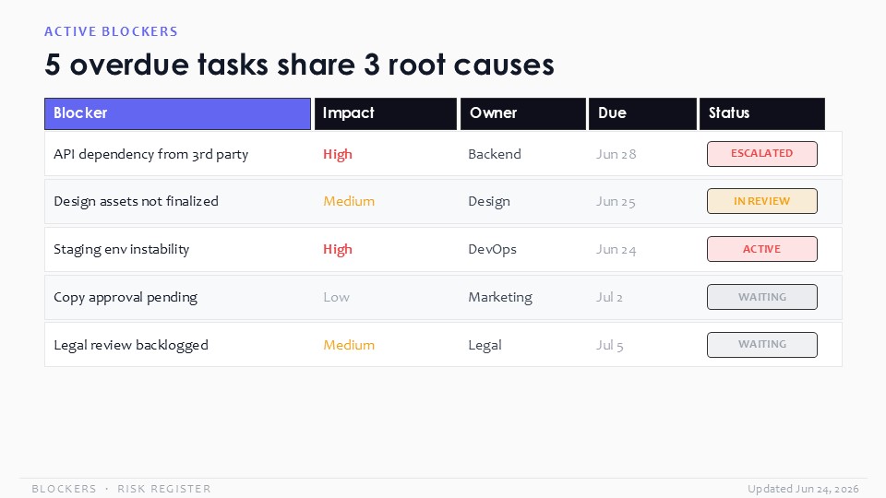886x498 pixels.
Task: Click the Impact column header
Action: [x=386, y=113]
